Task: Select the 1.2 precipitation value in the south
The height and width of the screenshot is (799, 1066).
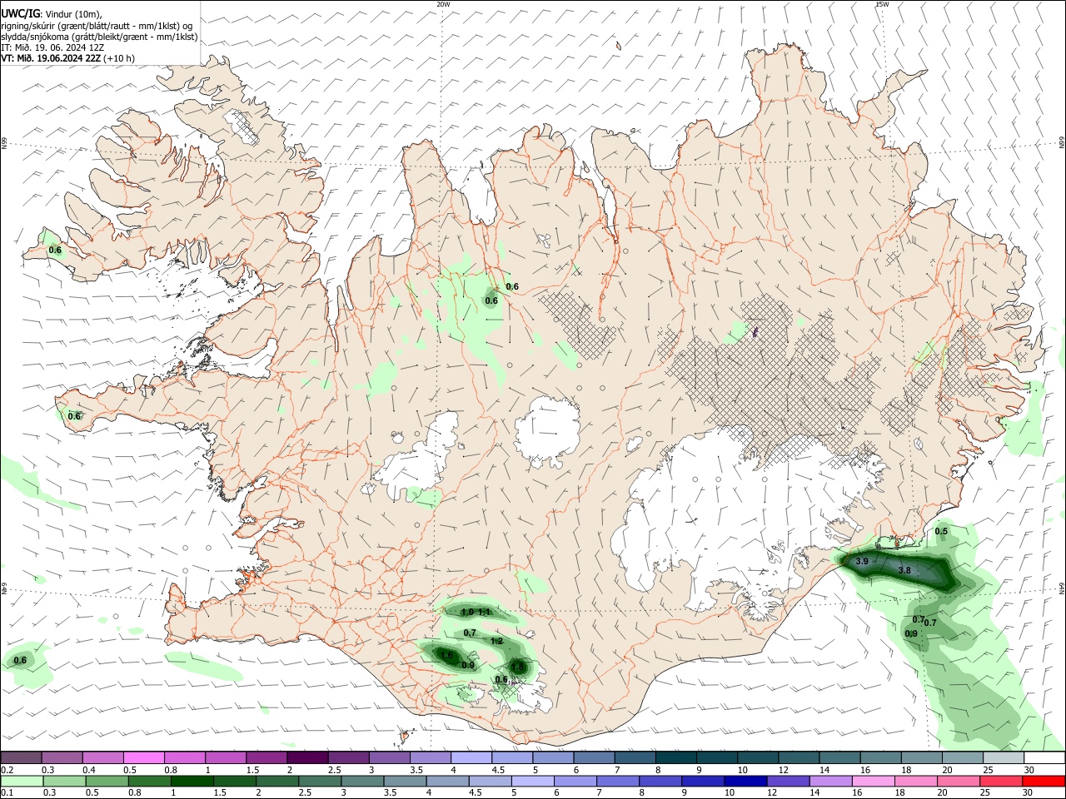Action: pos(496,641)
